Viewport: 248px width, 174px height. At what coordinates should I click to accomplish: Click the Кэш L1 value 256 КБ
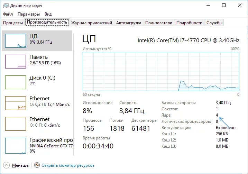click(222, 134)
